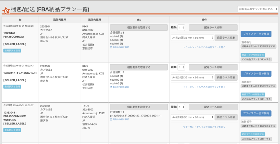Click 配送ラベル印刷 for plan 10363448

tap(213, 28)
